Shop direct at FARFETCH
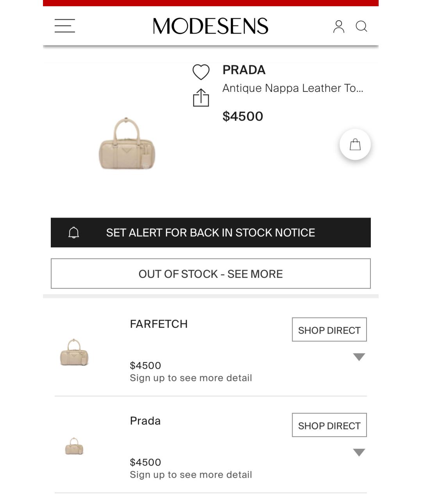 coord(329,330)
